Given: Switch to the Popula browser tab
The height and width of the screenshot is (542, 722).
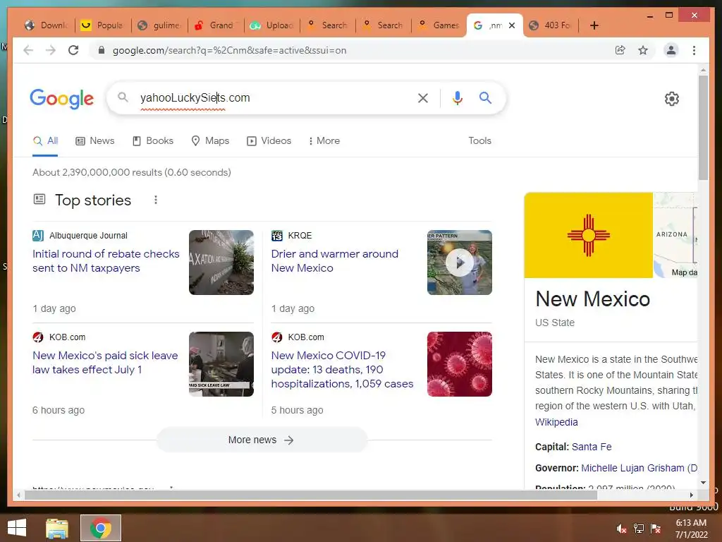Looking at the screenshot, I should point(104,25).
